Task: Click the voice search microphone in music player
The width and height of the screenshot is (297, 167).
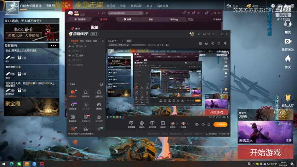Action: coord(147,13)
